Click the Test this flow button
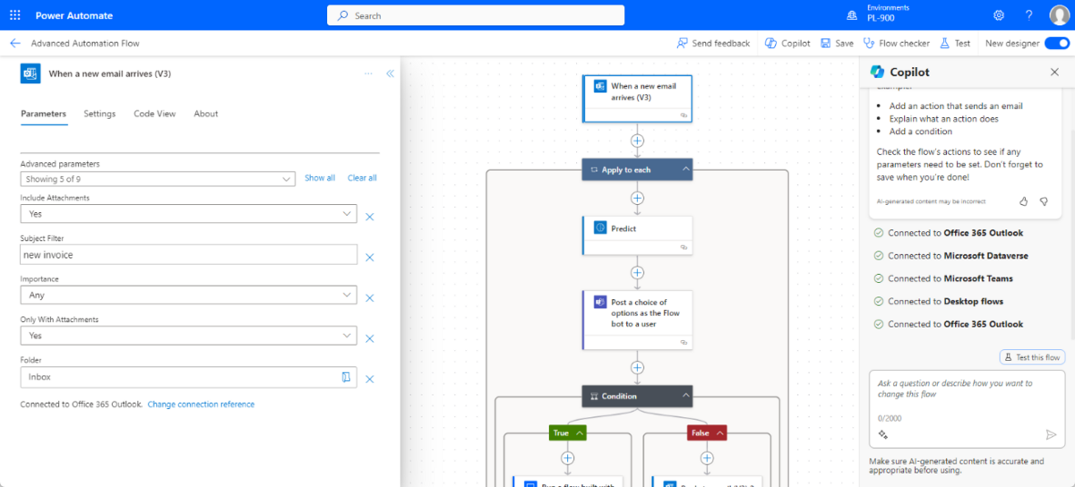Viewport: 1075px width, 487px height. 1032,357
